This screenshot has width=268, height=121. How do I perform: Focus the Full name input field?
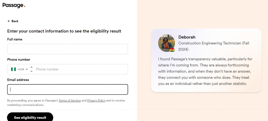pyautogui.click(x=68, y=49)
